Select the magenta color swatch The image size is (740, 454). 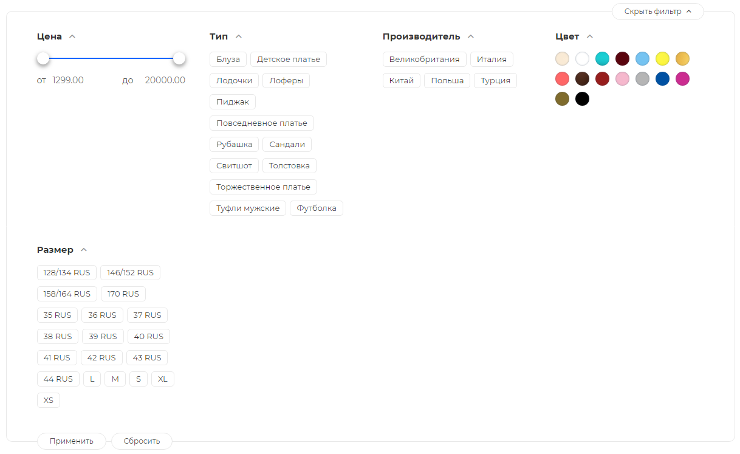682,79
